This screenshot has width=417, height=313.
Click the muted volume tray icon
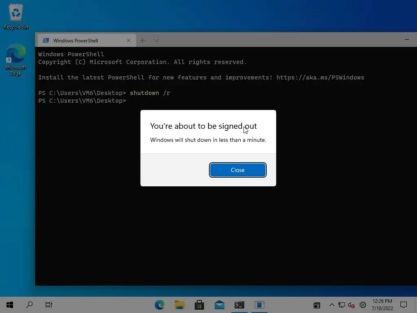[x=351, y=305]
